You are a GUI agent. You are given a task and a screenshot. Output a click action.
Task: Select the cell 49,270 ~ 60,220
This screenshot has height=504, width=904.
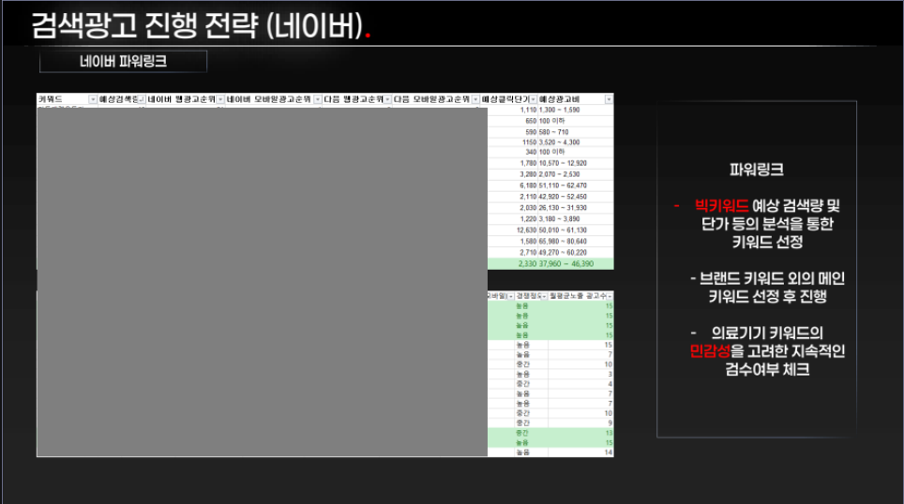563,253
